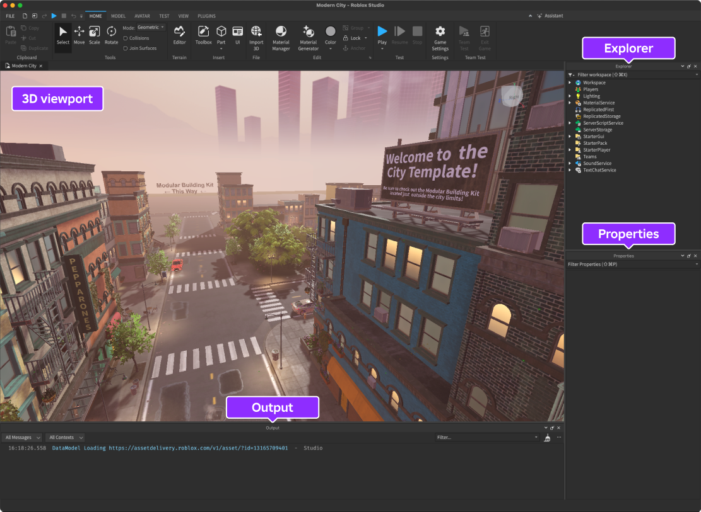Toggle the Collisions checkbox
This screenshot has height=512, width=701.
tap(125, 38)
